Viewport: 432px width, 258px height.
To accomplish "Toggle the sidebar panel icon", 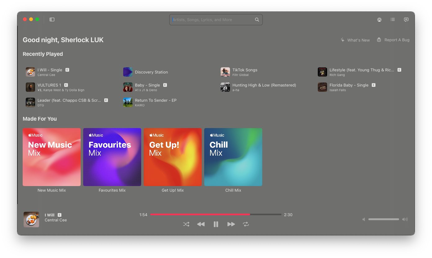I will tap(52, 20).
